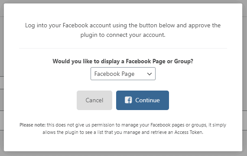
Task: Open the Facebook Page select box
Action: (123, 74)
